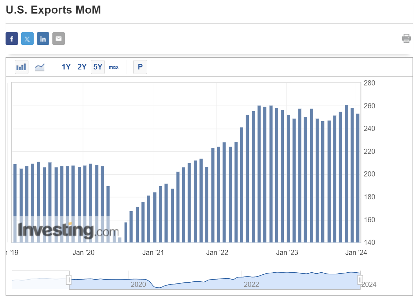Click the 2022 label in the navigator
This screenshot has height=298, width=416.
(x=251, y=285)
